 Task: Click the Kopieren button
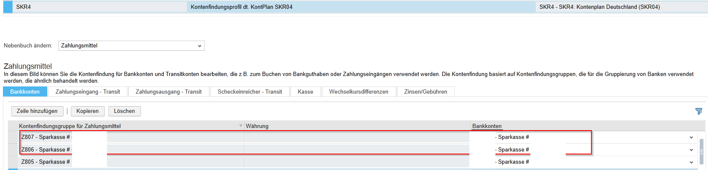(88, 111)
